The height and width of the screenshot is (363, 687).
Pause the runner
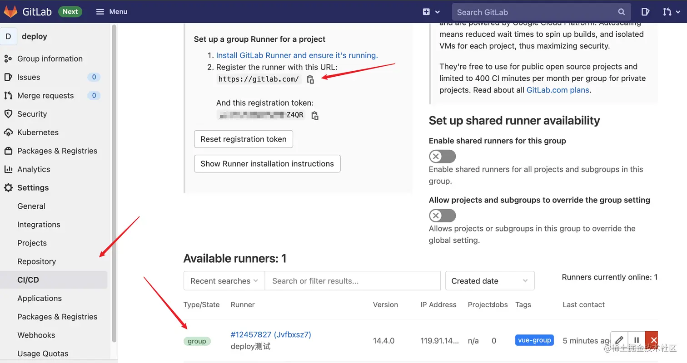pos(637,340)
